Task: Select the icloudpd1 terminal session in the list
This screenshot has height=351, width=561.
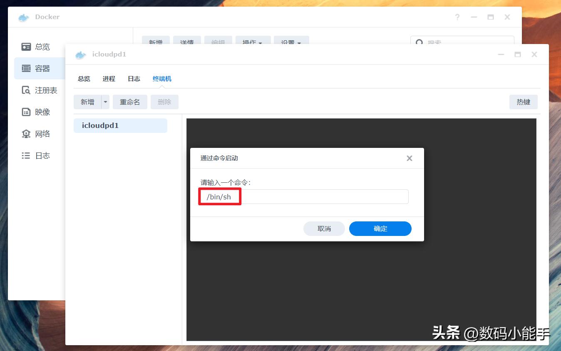Action: click(120, 125)
